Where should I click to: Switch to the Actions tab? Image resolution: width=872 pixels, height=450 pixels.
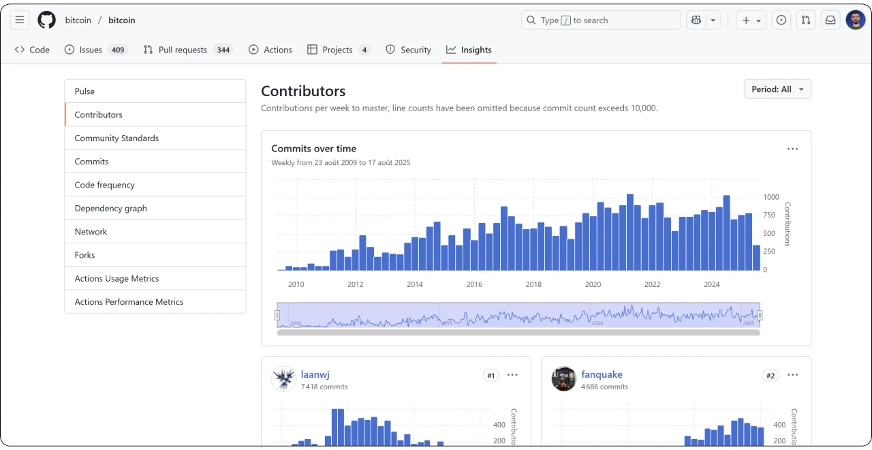[x=270, y=50]
